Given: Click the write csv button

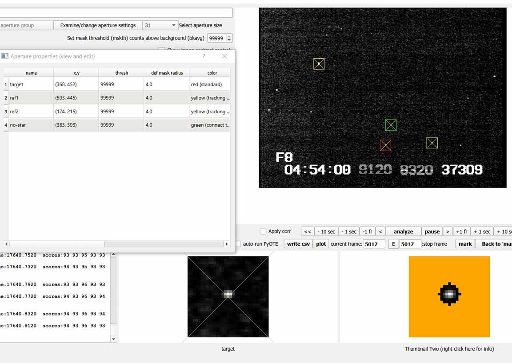Looking at the screenshot, I should point(298,244).
